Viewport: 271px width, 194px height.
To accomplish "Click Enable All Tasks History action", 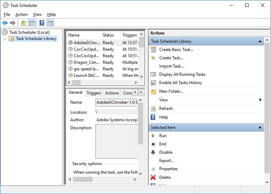I will pyautogui.click(x=181, y=83).
